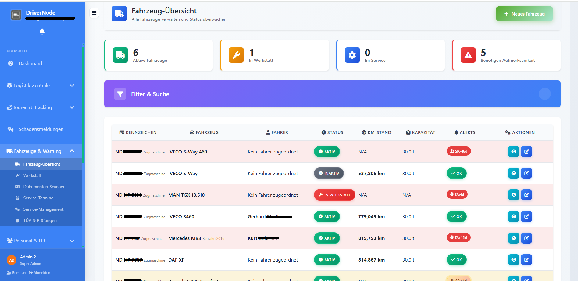Viewport: 578px width, 281px height.
Task: Click the TA:4d alert badge
Action: pos(457,194)
